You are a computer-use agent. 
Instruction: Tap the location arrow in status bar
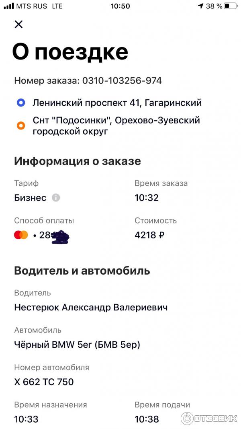coord(201,6)
